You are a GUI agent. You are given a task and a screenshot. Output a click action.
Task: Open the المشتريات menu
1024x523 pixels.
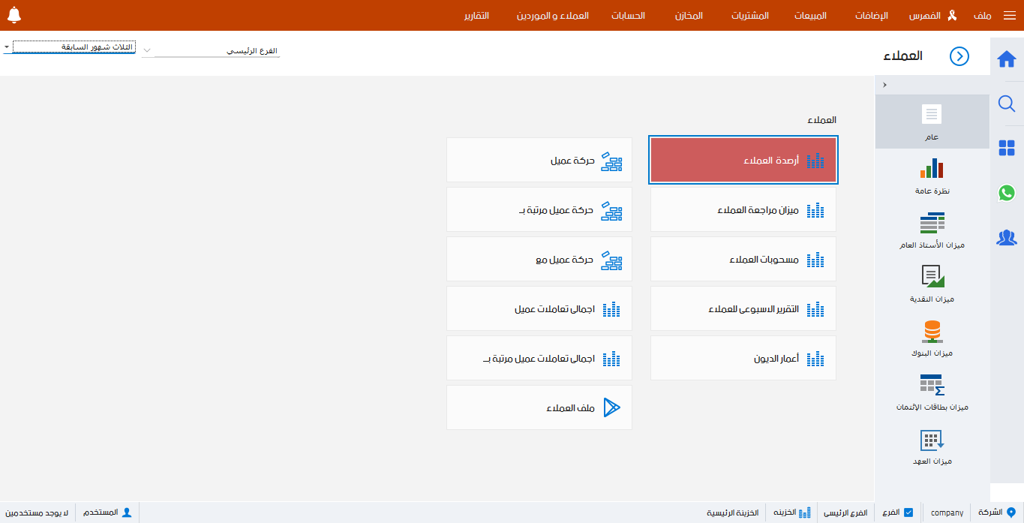[x=750, y=16]
